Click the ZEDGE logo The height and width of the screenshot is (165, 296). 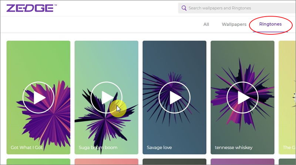pyautogui.click(x=31, y=8)
